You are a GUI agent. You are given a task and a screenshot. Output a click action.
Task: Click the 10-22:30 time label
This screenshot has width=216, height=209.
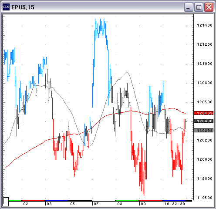tap(175, 204)
